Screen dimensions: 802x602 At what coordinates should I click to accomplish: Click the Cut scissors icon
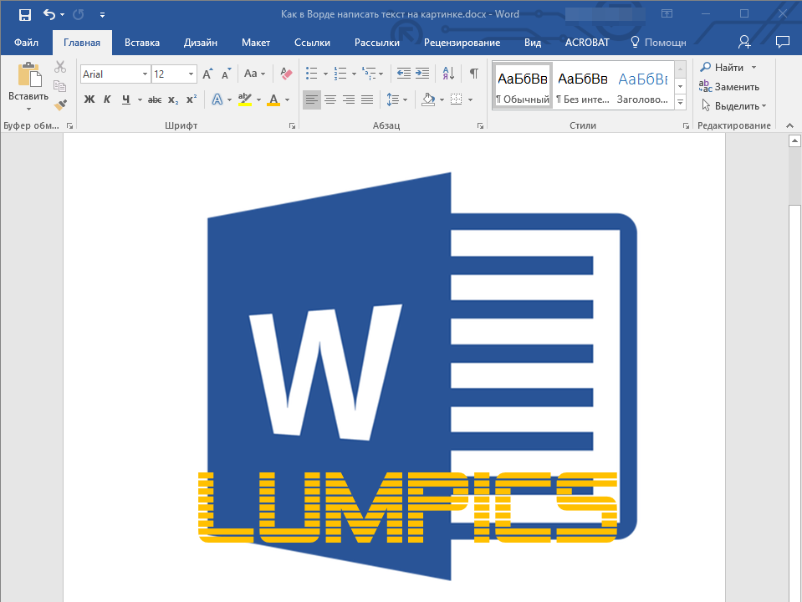(x=60, y=67)
